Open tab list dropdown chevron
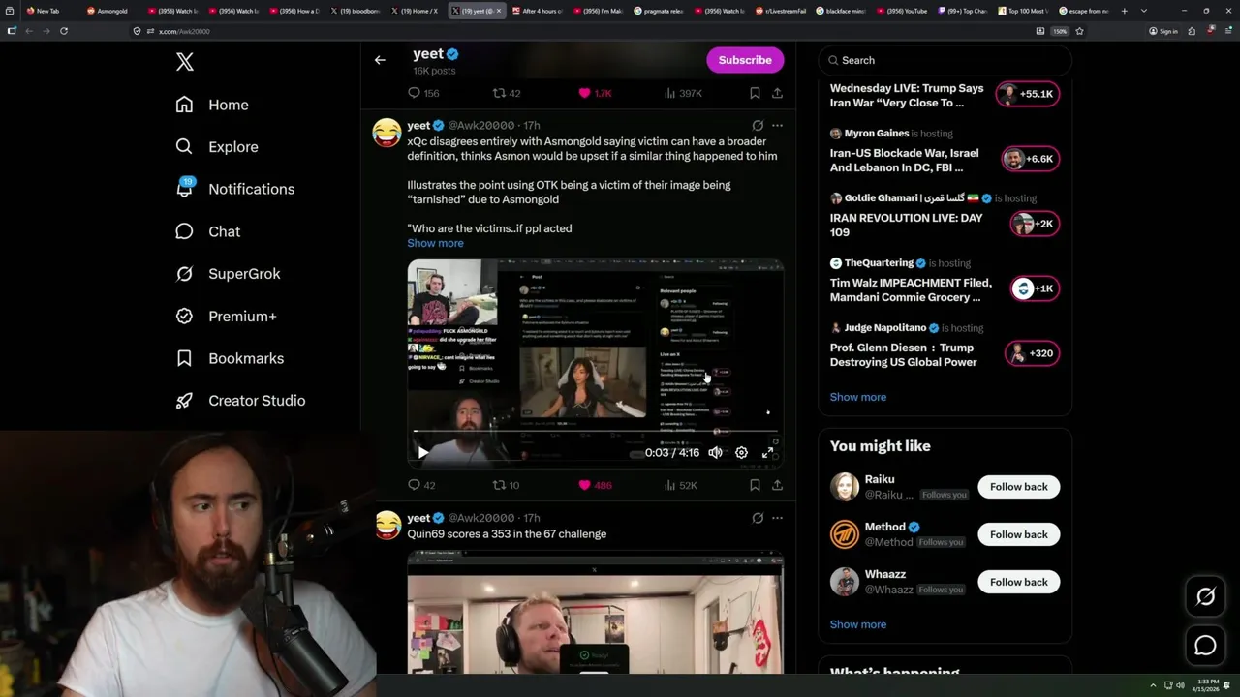 [1144, 11]
